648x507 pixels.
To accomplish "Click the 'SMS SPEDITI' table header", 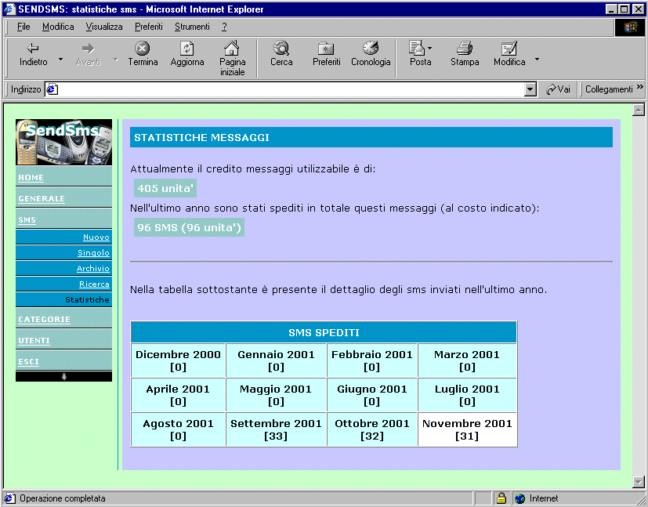I will pyautogui.click(x=324, y=332).
